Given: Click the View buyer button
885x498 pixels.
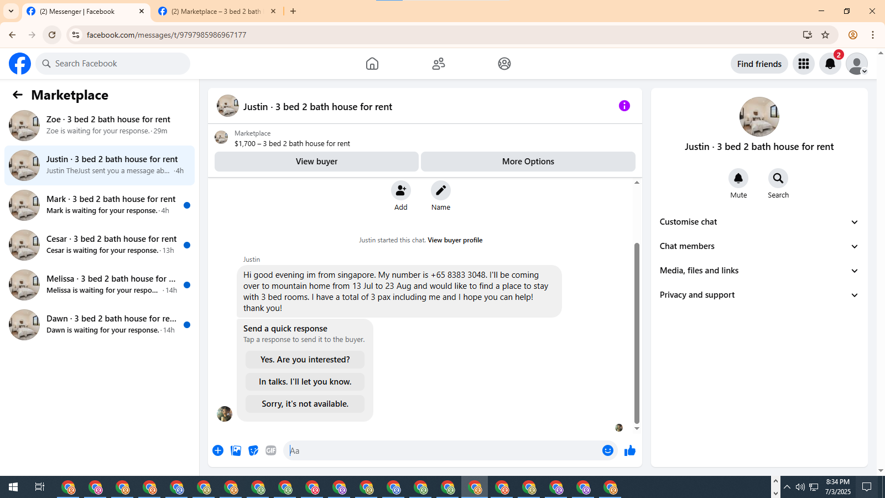Looking at the screenshot, I should point(316,162).
